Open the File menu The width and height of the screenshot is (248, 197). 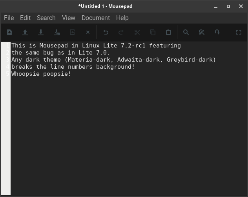click(9, 18)
